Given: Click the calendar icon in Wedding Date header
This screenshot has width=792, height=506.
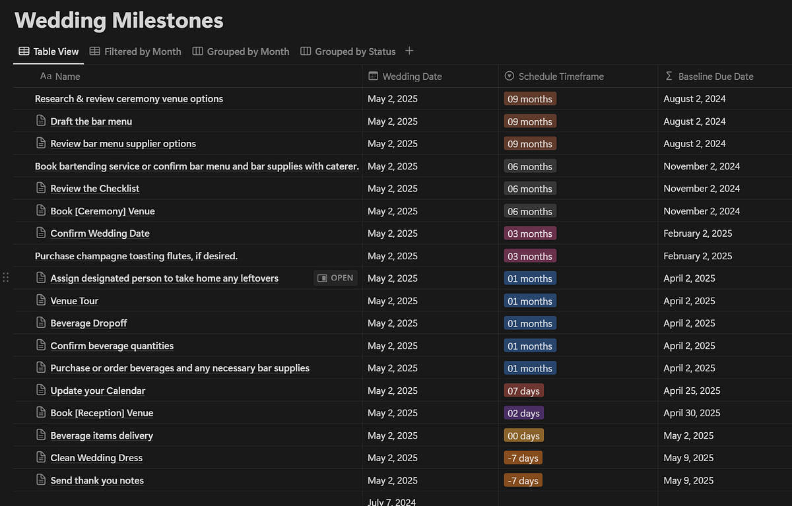Looking at the screenshot, I should [374, 76].
